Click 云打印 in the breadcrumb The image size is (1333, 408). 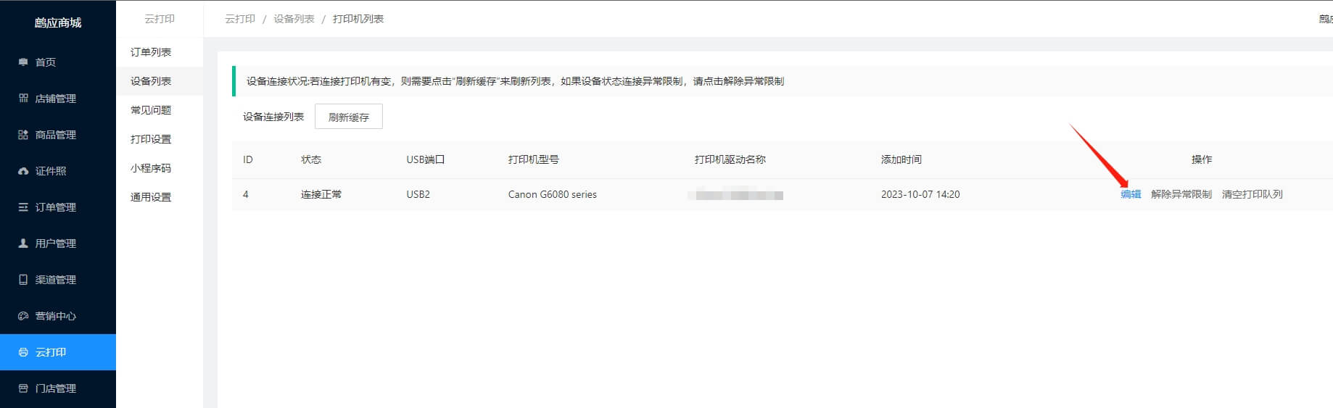(x=240, y=19)
